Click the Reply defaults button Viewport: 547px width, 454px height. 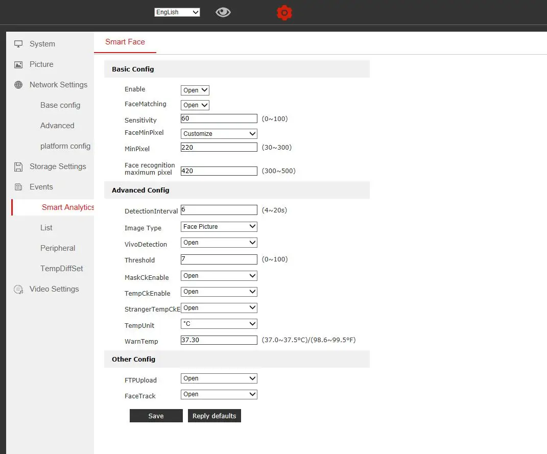[x=214, y=416]
